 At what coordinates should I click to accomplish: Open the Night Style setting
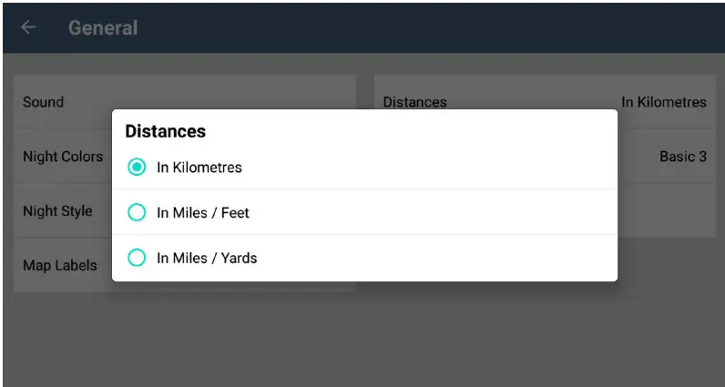57,211
